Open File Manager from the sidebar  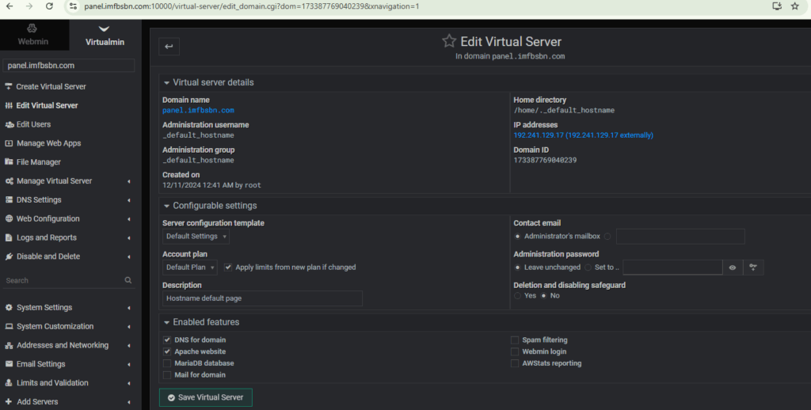click(x=38, y=162)
